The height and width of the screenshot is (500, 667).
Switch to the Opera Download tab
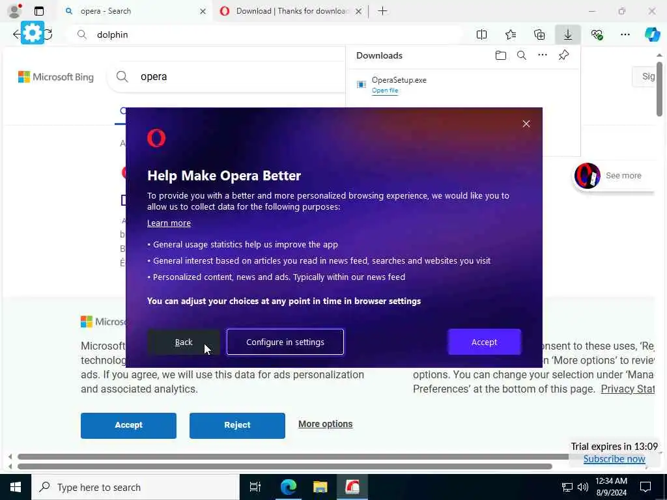291,11
